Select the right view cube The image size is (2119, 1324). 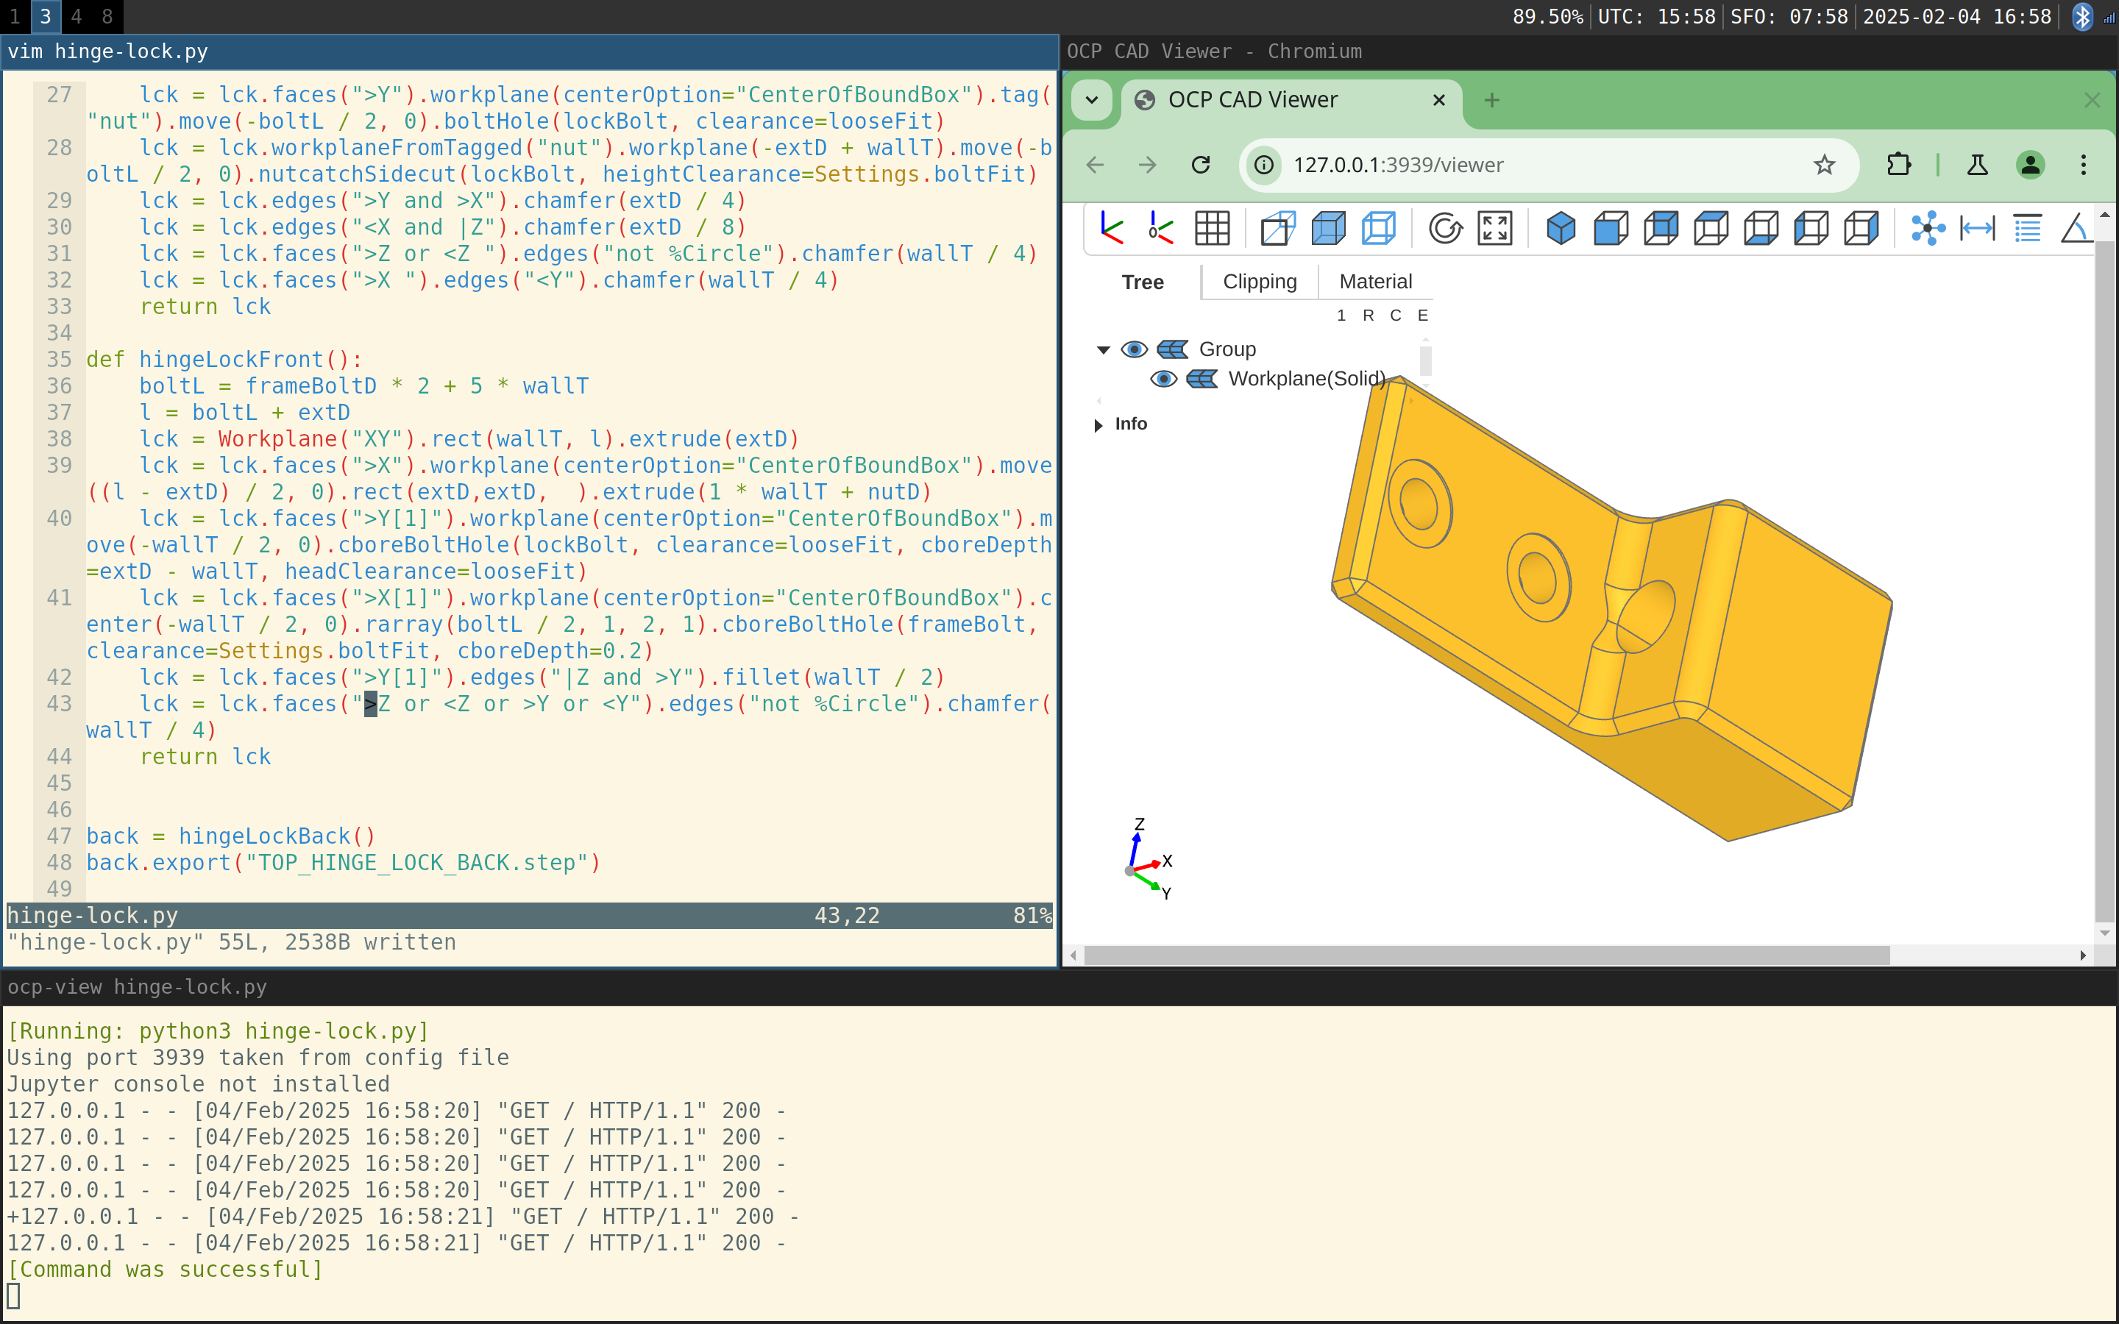pyautogui.click(x=1861, y=229)
